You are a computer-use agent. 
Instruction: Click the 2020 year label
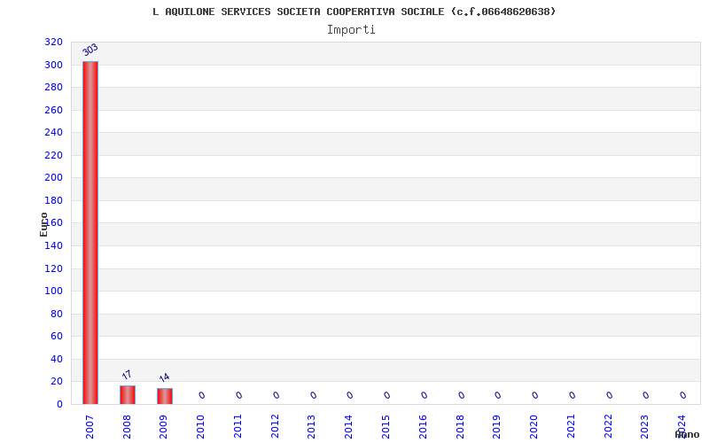tap(534, 427)
